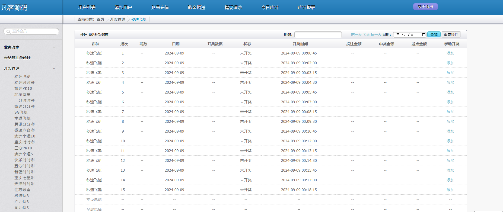Image resolution: width=503 pixels, height=212 pixels.
Task: Open the date picker calendar icon
Action: 424,34
